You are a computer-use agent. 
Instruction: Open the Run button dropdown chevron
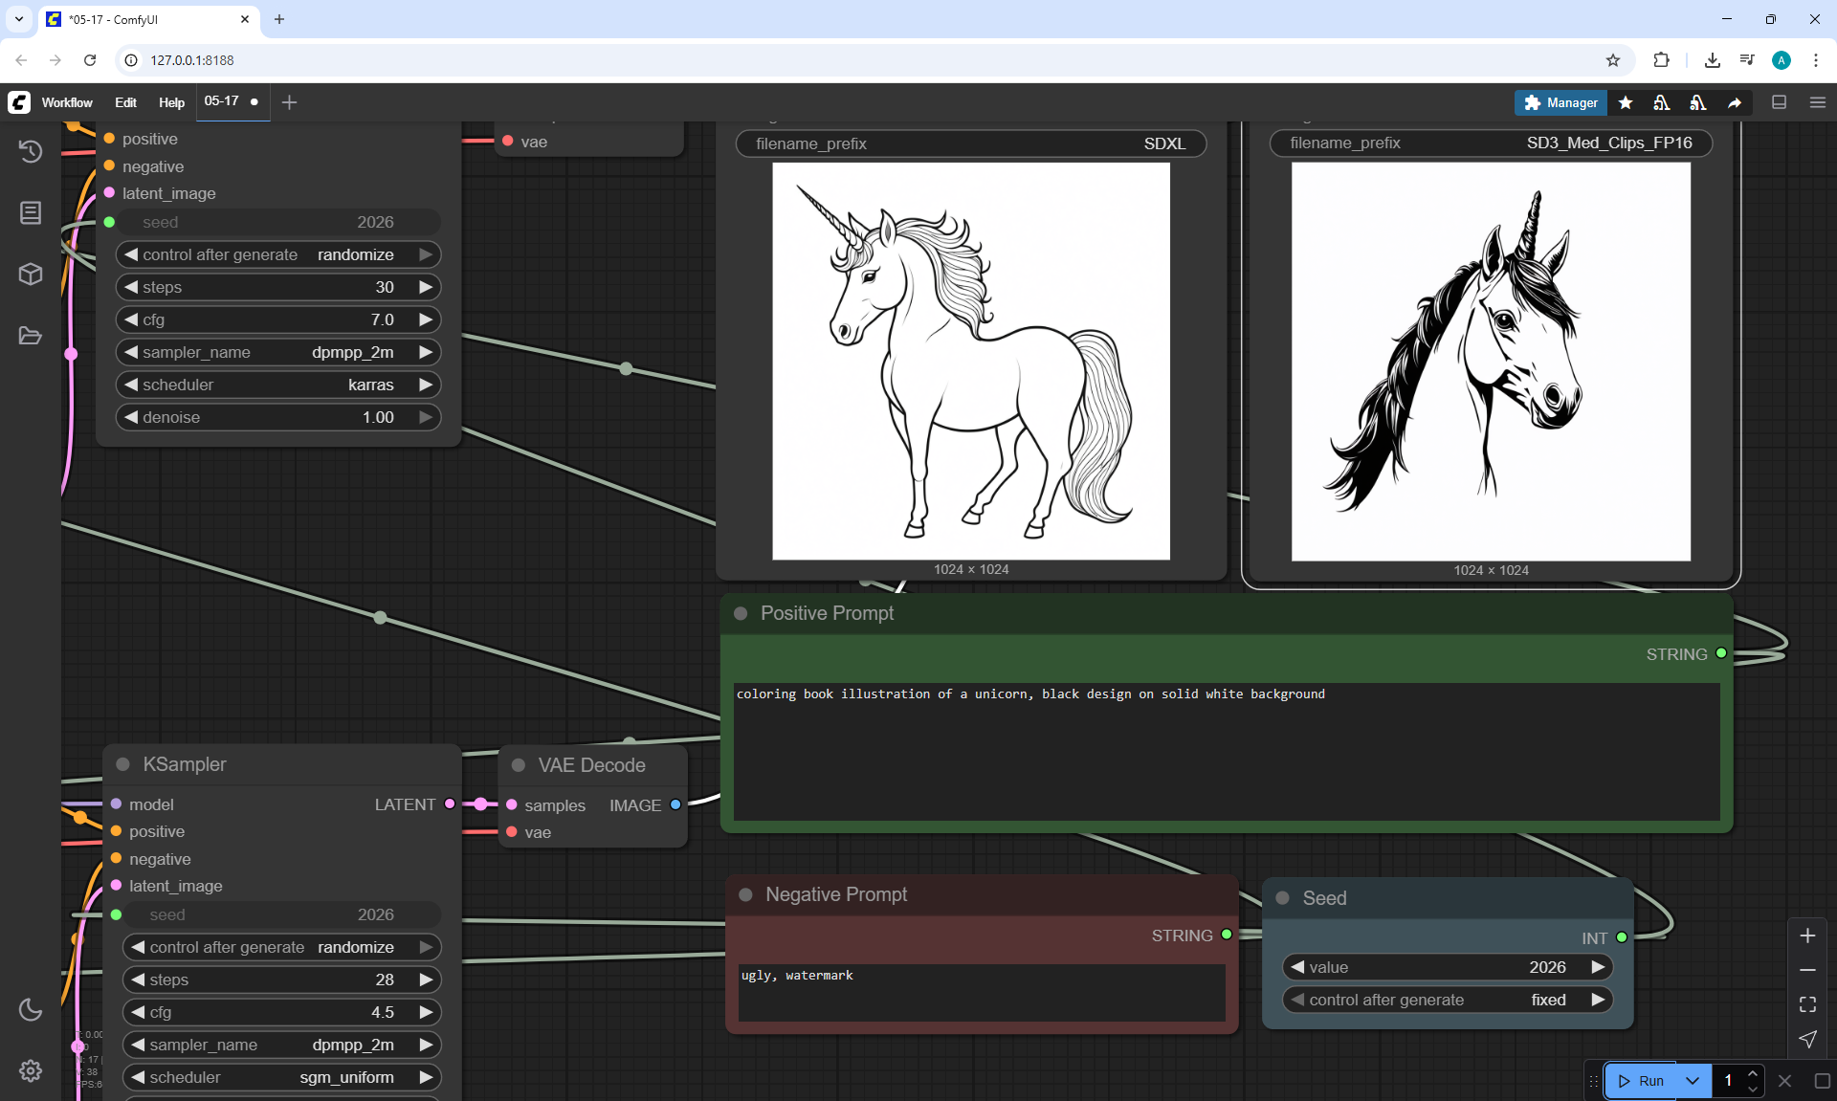(x=1693, y=1081)
